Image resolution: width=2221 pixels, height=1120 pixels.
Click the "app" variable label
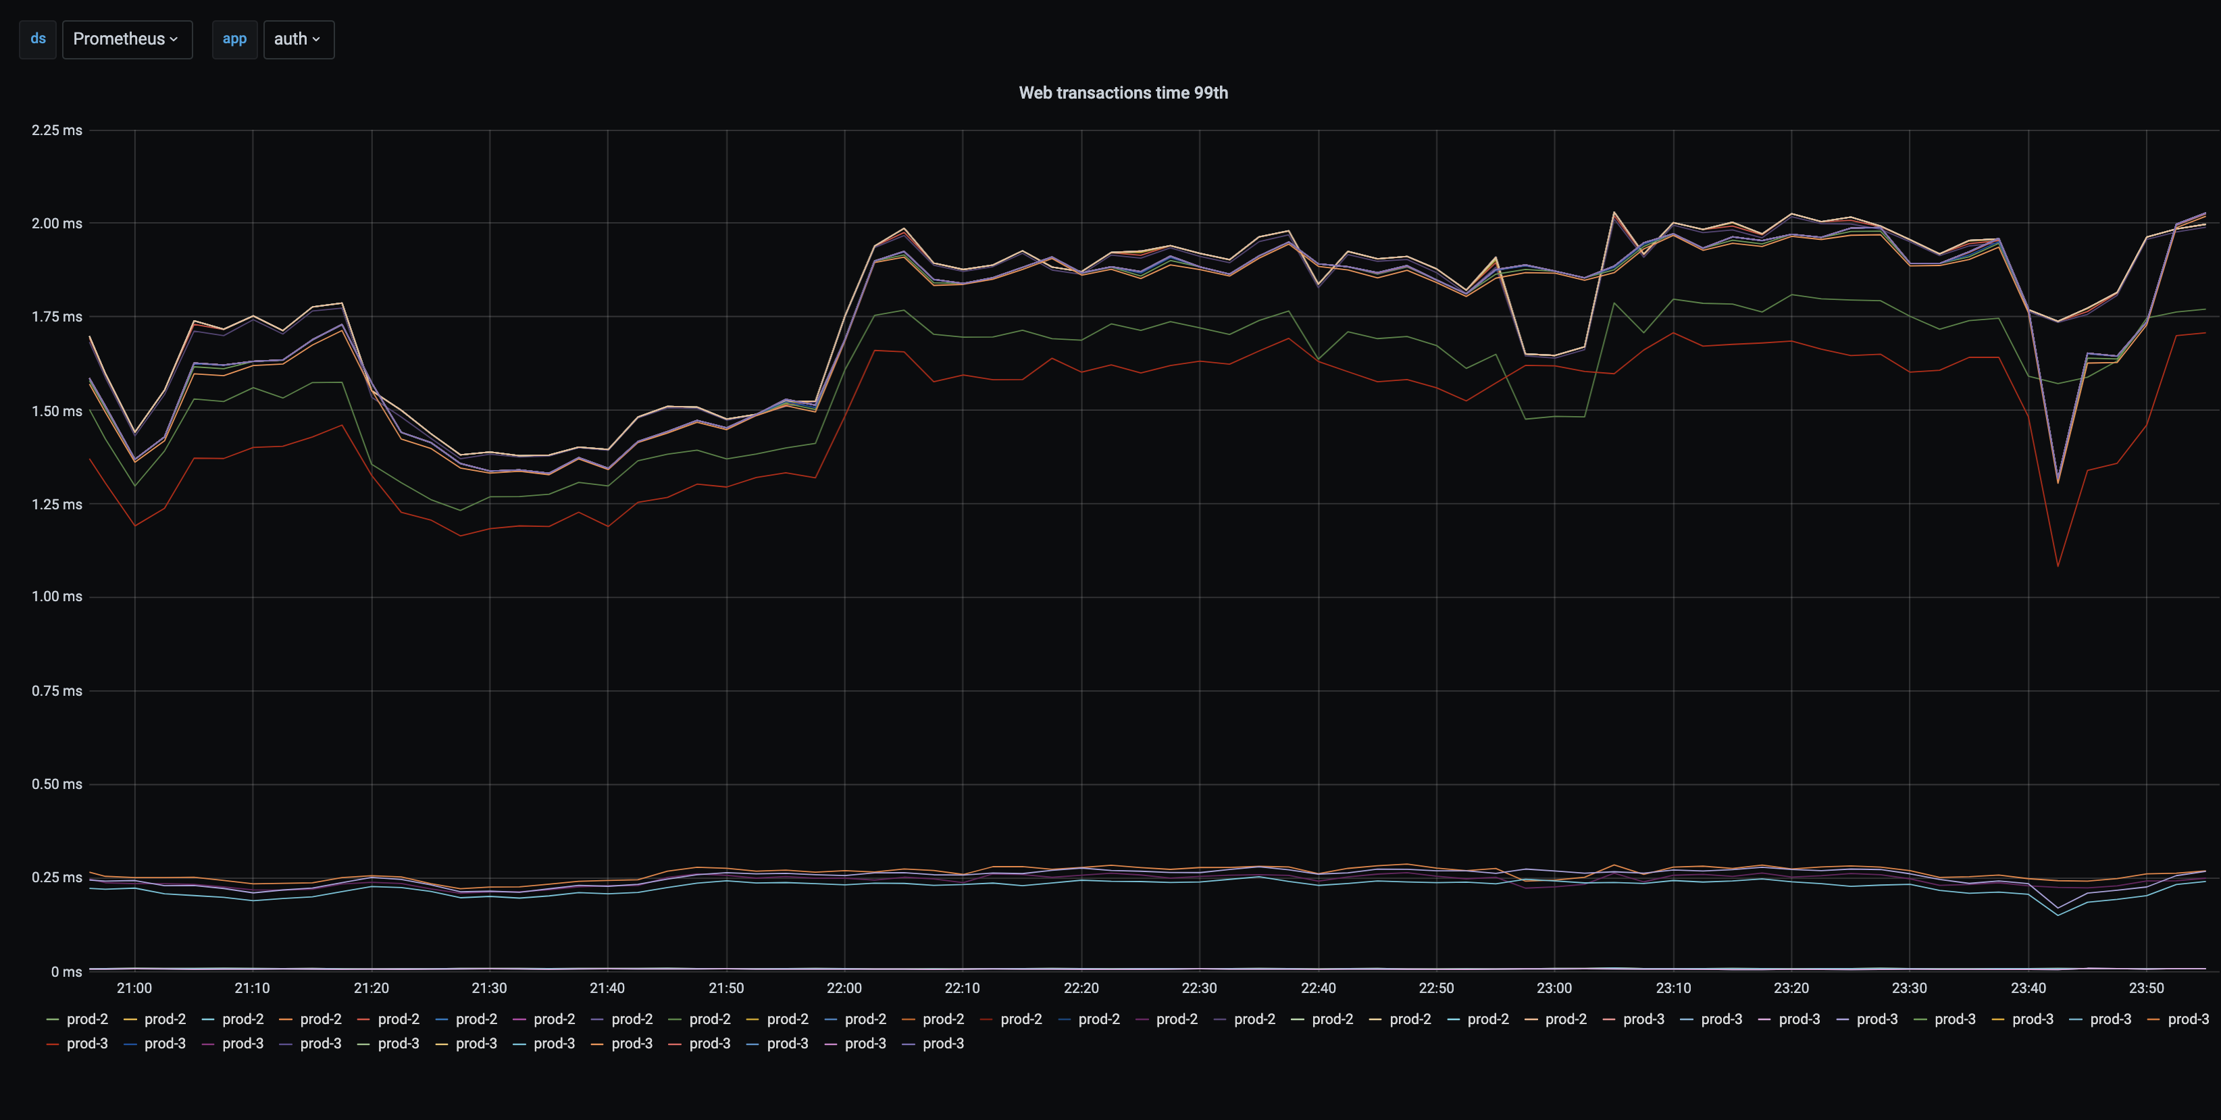pyautogui.click(x=234, y=39)
